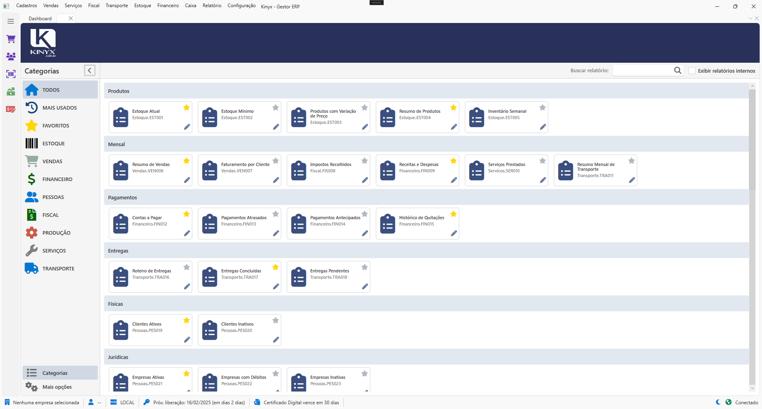Click the dark mode moon icon
Viewport: 762px width, 409px height.
pos(718,402)
